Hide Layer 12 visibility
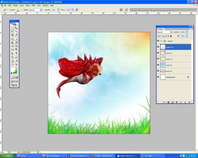This screenshot has width=198, height=158. pos(158,65)
